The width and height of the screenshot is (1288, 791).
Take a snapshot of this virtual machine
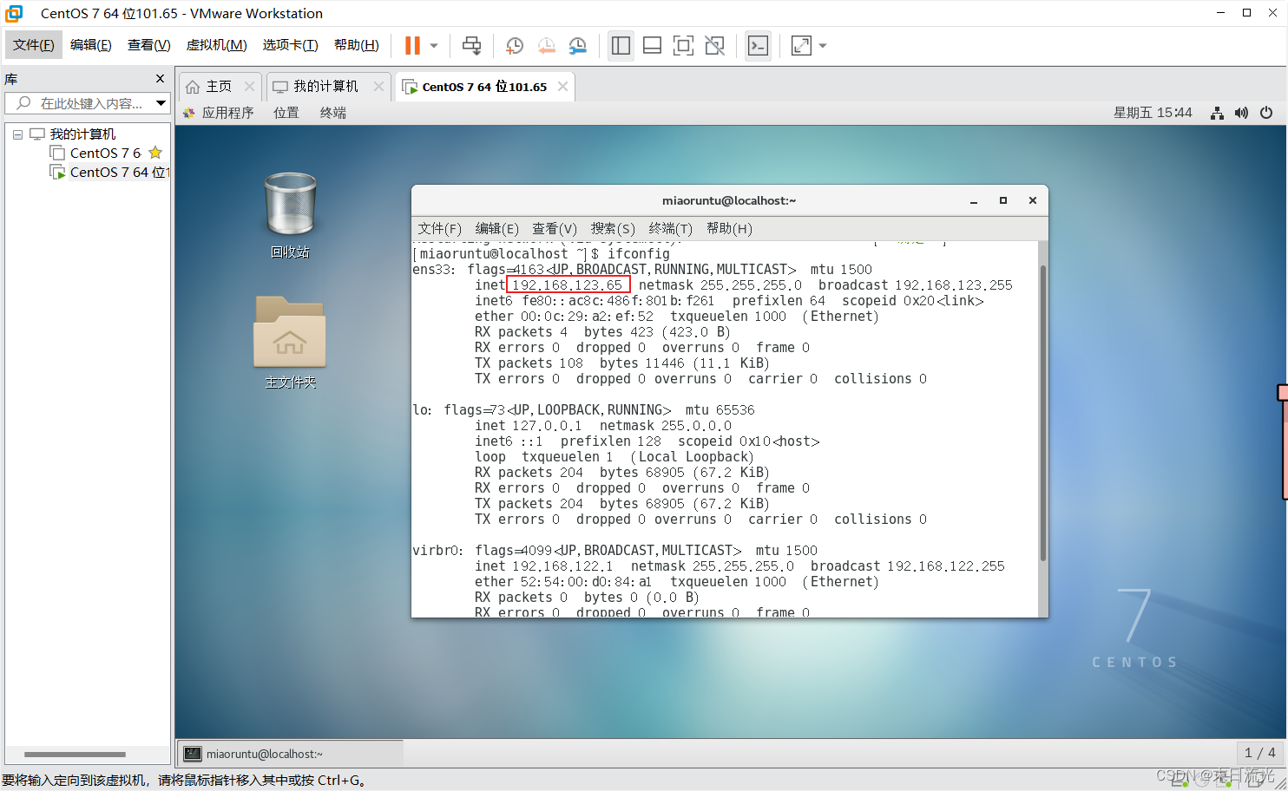[515, 45]
